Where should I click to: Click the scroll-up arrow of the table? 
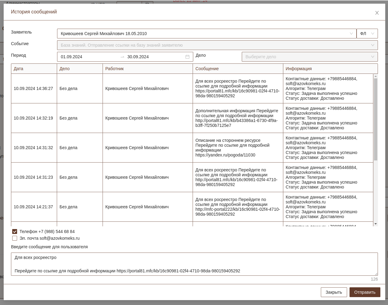tap(375, 76)
